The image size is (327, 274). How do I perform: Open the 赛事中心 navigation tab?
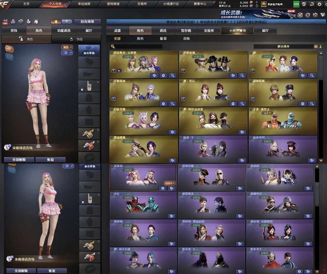pos(200,4)
